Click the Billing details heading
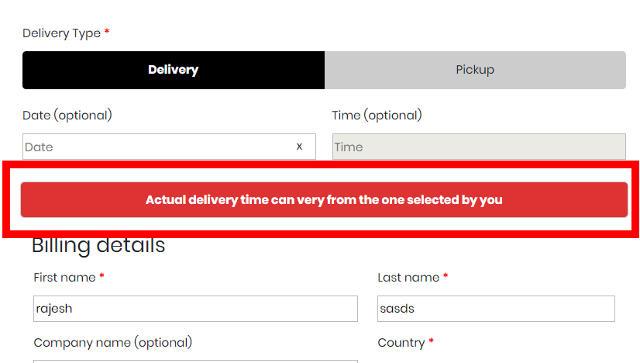The height and width of the screenshot is (363, 640). (98, 245)
